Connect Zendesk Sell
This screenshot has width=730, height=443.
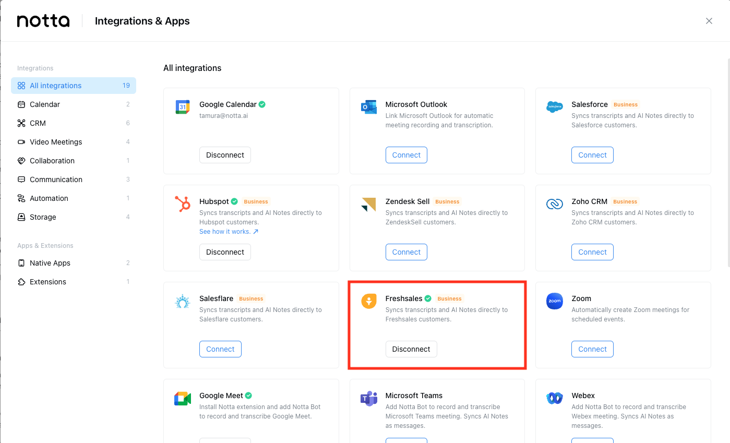[406, 252]
